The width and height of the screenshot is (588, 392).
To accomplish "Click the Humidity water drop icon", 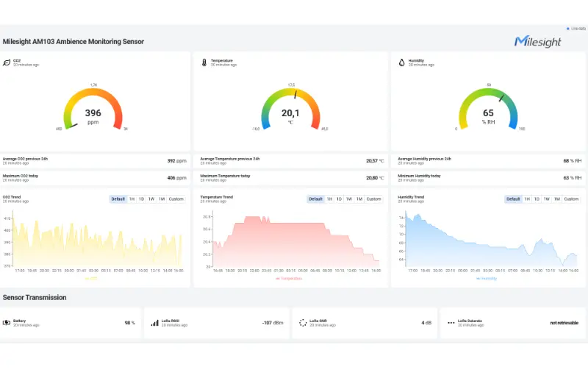I will coord(401,63).
